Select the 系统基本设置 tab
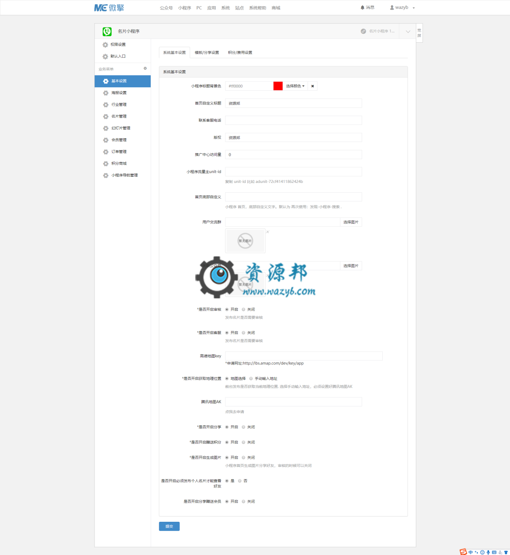The image size is (510, 555). coord(175,53)
